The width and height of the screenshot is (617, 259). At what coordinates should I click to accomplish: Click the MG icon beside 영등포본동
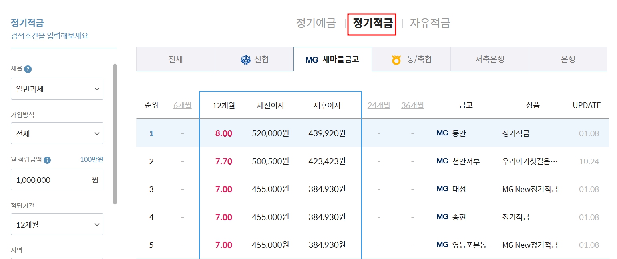[x=442, y=245]
